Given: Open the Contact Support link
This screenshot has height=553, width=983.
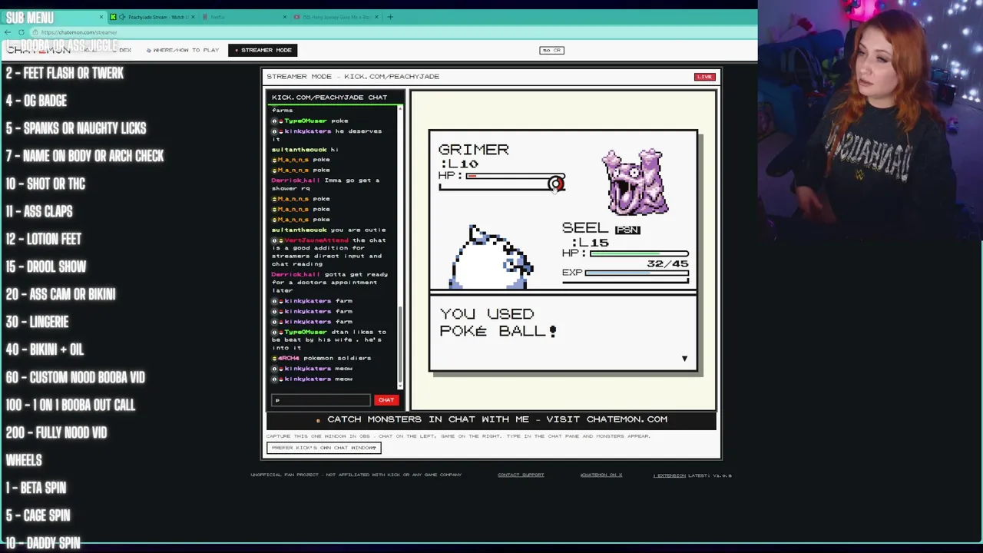Looking at the screenshot, I should 521,475.
